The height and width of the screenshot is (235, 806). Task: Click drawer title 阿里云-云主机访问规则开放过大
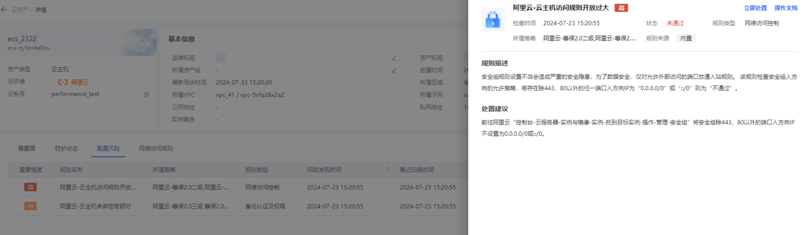click(x=561, y=8)
